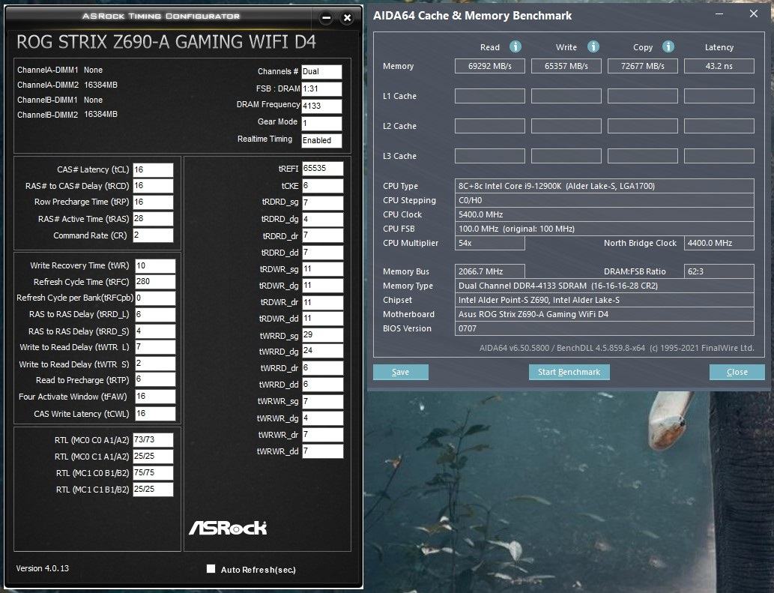This screenshot has height=593, width=774.
Task: Click the tWRWR_dd value field
Action: 322,451
